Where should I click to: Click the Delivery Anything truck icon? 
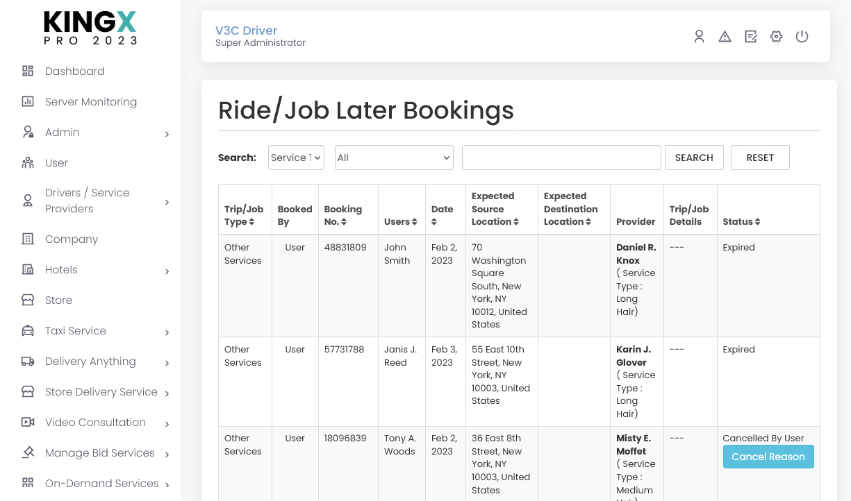pyautogui.click(x=28, y=362)
